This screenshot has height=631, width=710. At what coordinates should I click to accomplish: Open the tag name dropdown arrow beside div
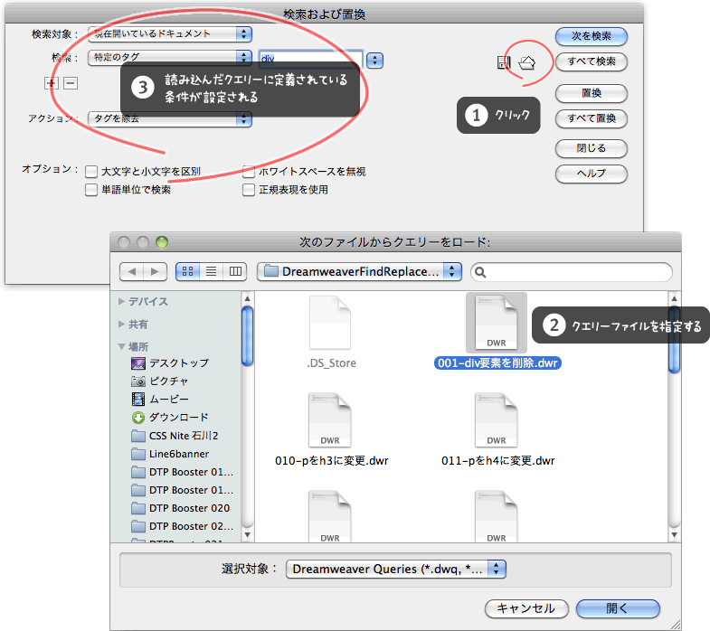[x=375, y=61]
